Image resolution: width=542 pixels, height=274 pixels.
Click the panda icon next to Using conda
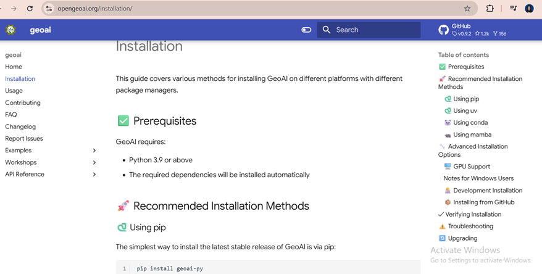(448, 123)
